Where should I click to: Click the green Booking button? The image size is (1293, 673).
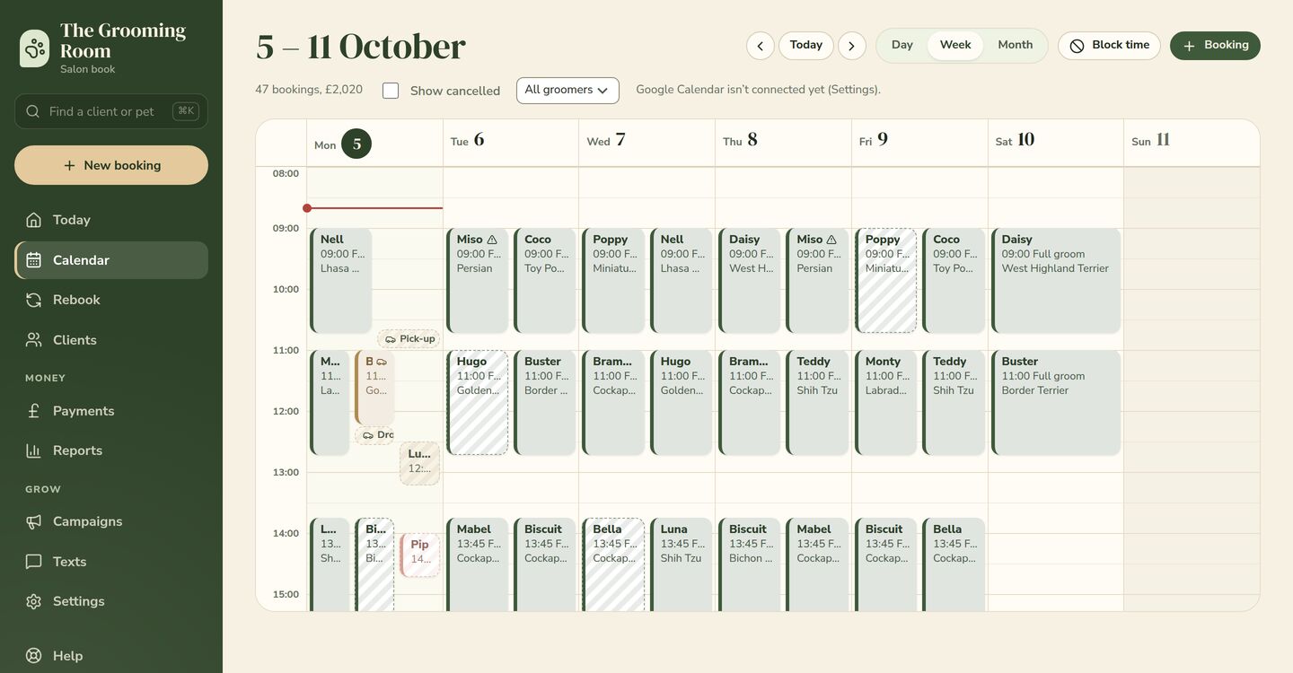pyautogui.click(x=1215, y=46)
